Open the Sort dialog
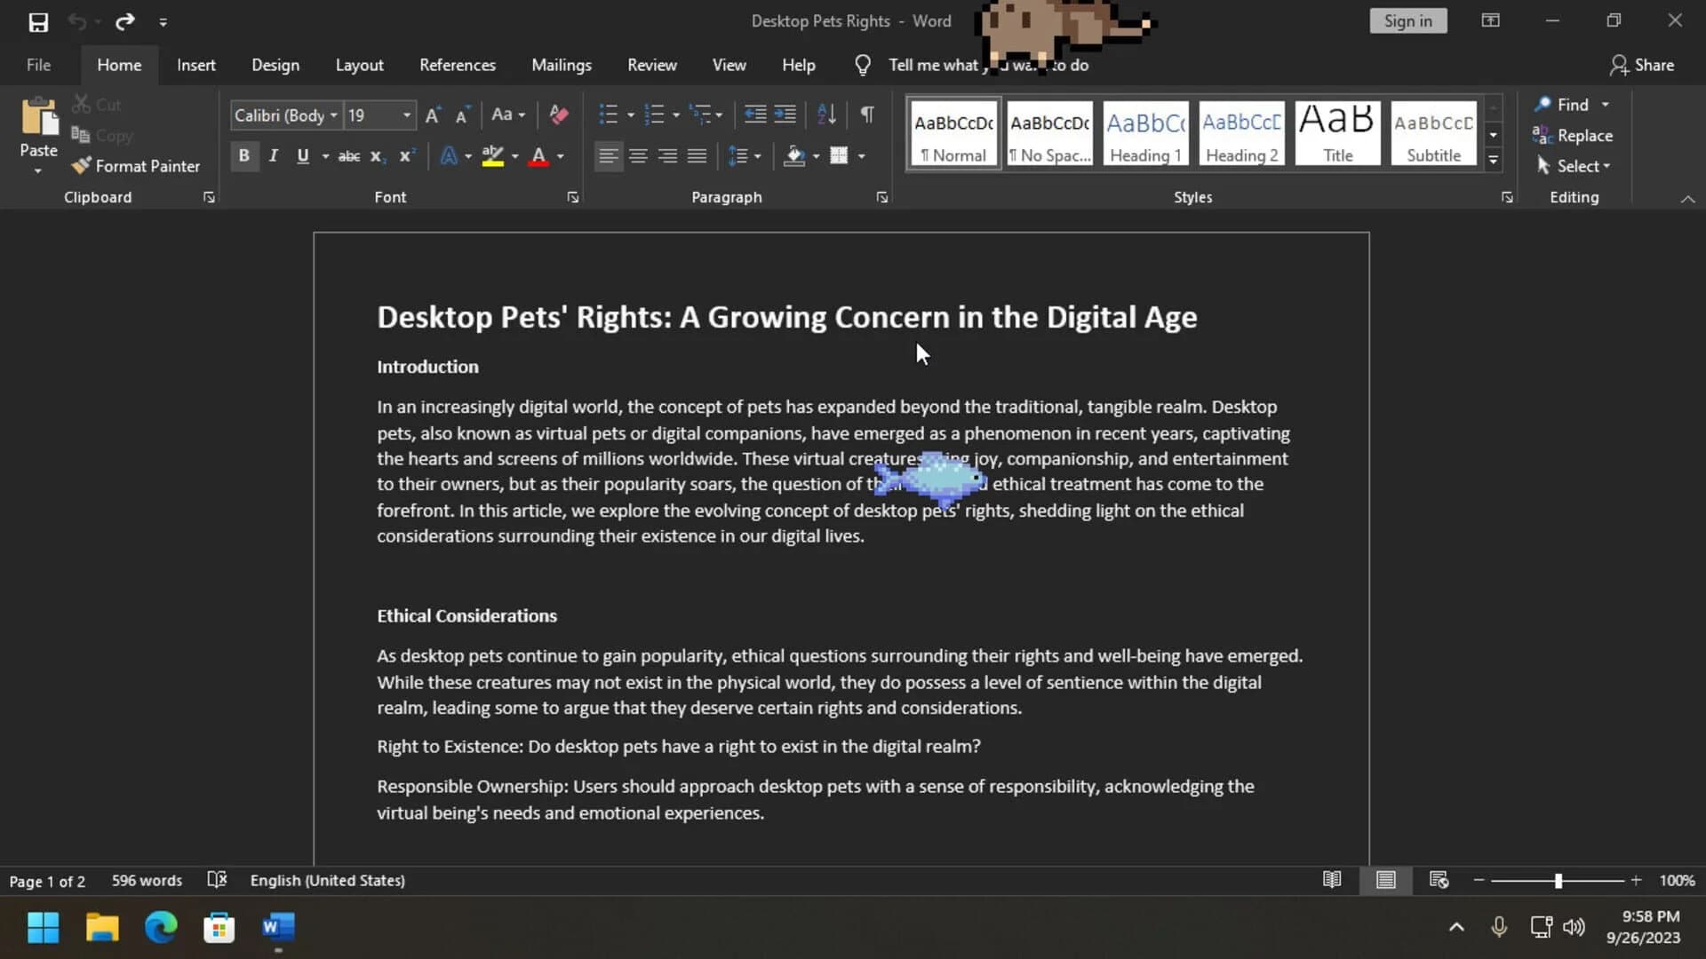 [x=825, y=115]
